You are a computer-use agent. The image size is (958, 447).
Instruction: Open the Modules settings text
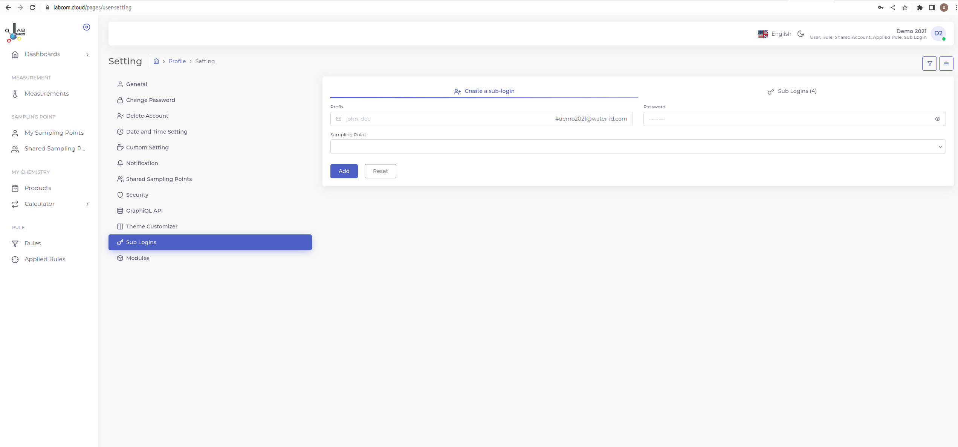click(138, 258)
